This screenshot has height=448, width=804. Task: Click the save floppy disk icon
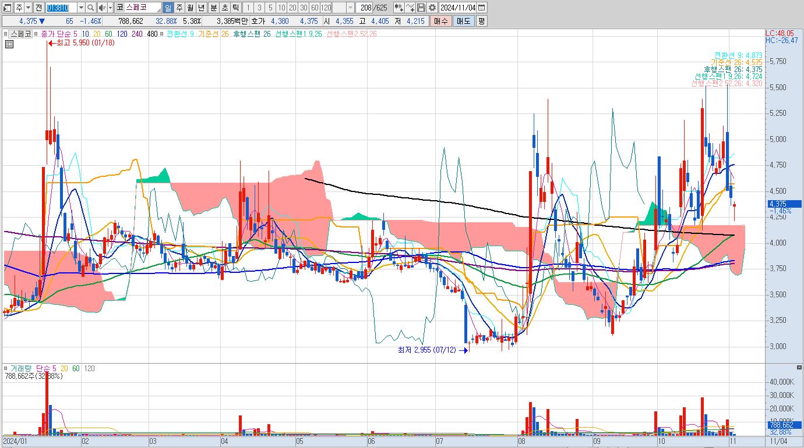421,8
